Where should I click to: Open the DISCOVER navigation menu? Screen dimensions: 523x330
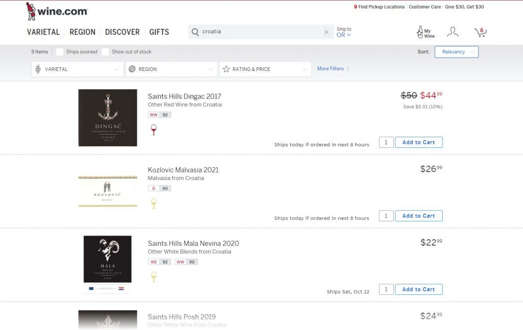pyautogui.click(x=123, y=32)
